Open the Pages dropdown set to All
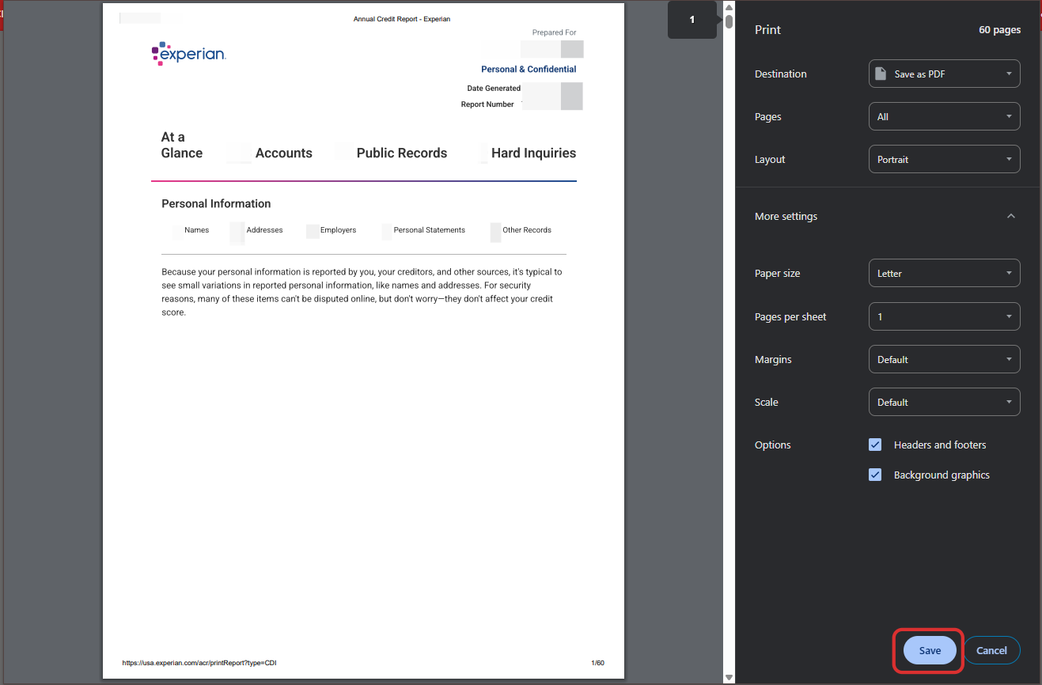This screenshot has width=1042, height=685. (x=944, y=116)
